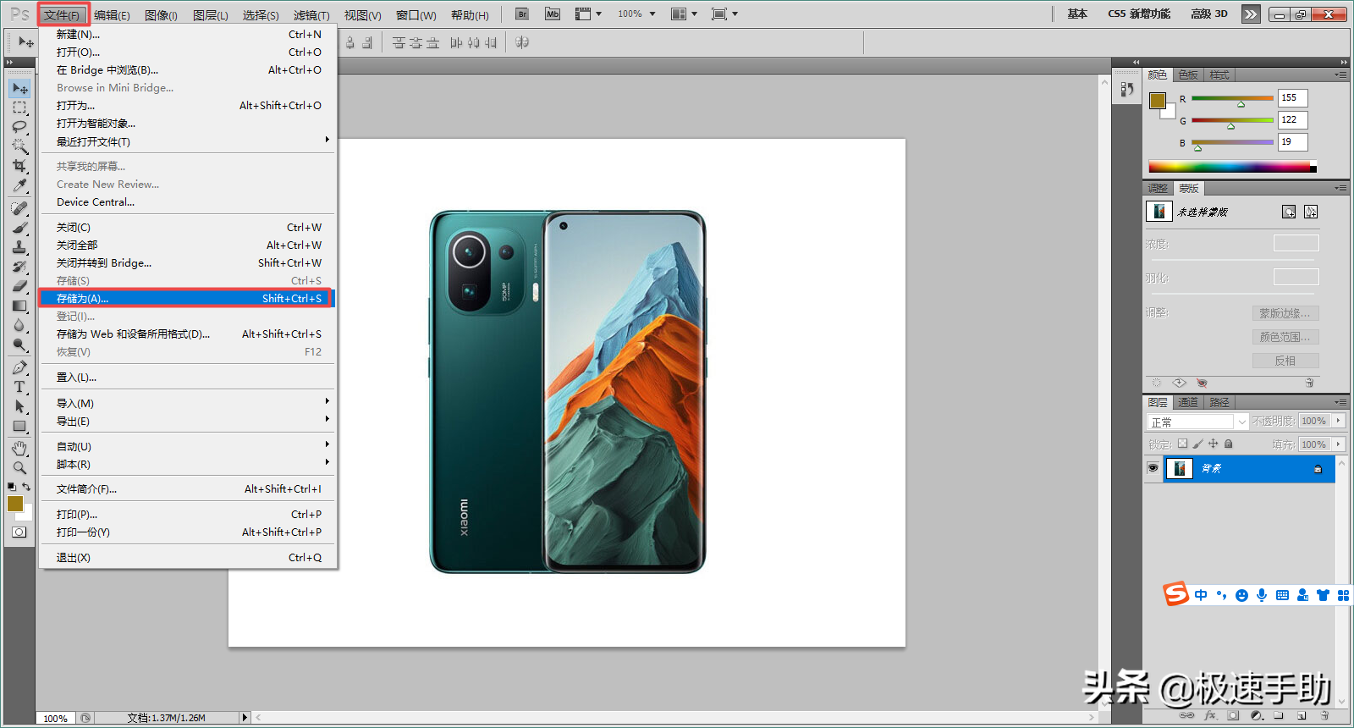Choose 新建(N)... in File menu
The image size is (1354, 728).
pyautogui.click(x=188, y=35)
